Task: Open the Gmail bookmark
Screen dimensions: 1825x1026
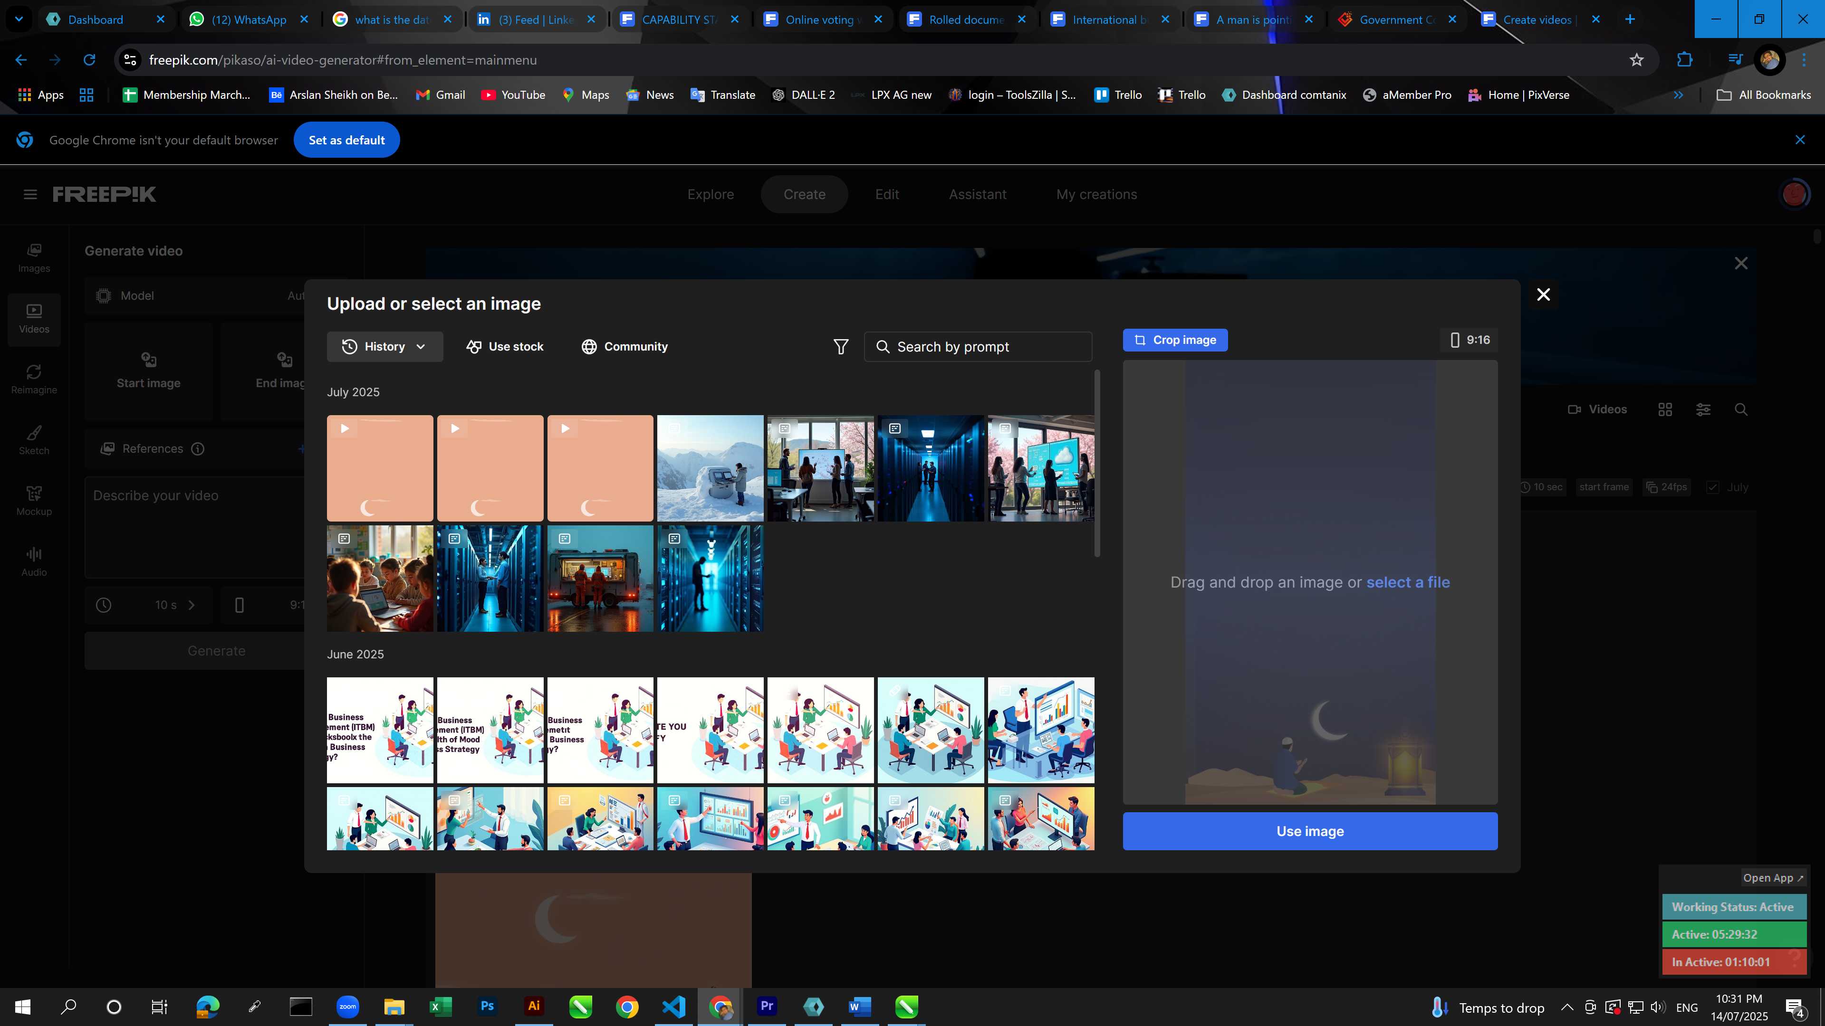Action: tap(440, 95)
